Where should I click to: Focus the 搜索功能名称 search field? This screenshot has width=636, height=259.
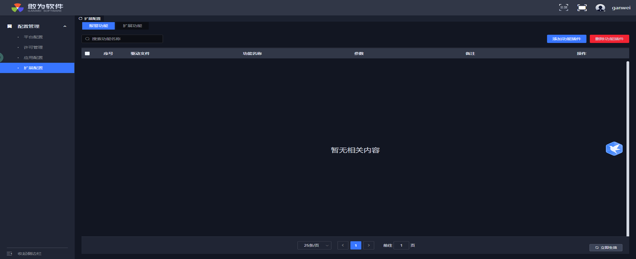pyautogui.click(x=122, y=39)
